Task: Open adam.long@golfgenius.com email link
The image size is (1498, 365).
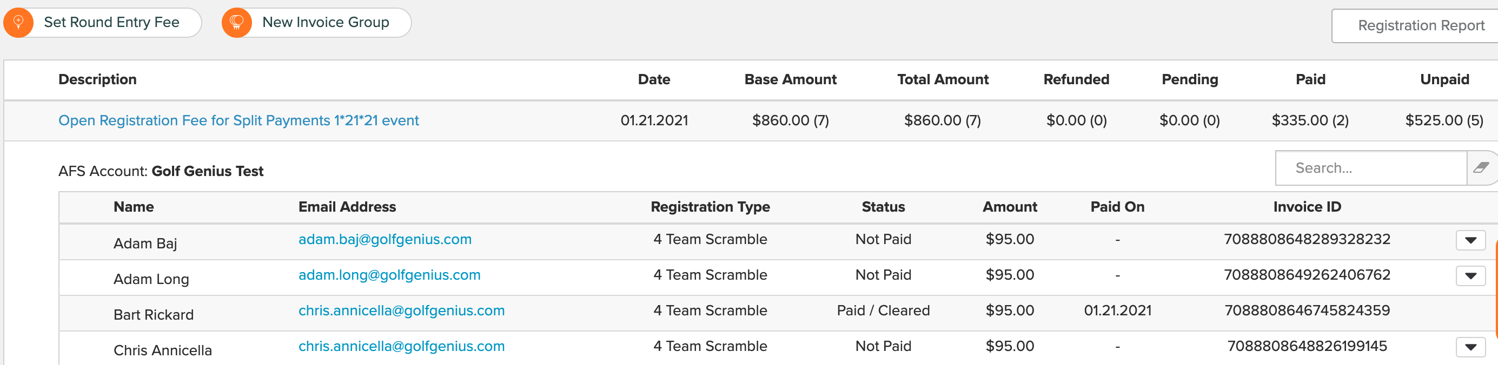Action: pos(389,275)
